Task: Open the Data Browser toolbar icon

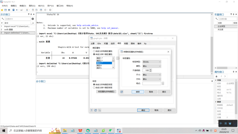Action: [x=36, y=10]
